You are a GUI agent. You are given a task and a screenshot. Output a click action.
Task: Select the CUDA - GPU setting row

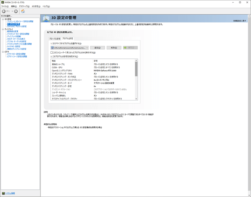(93, 67)
